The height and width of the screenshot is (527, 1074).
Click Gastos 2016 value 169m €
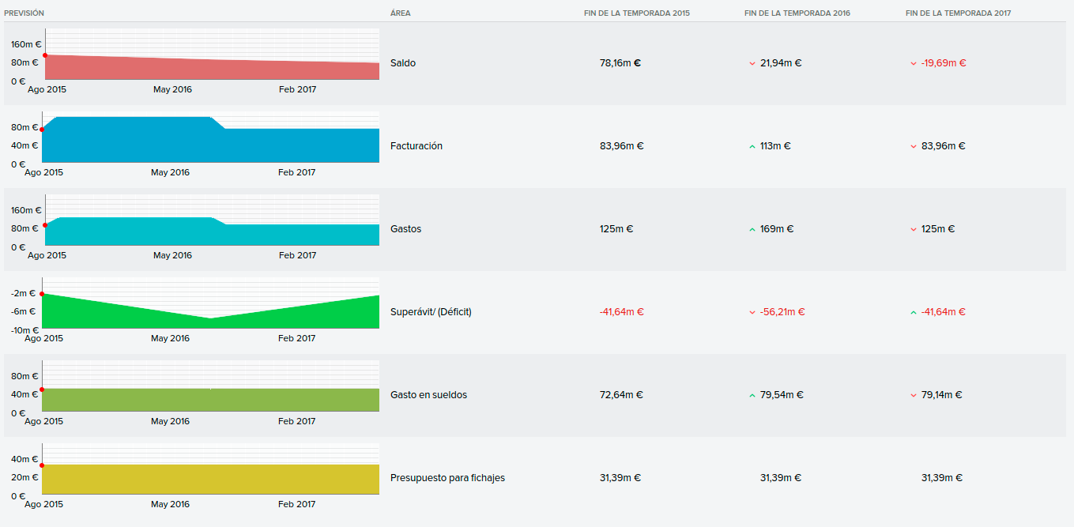point(777,229)
